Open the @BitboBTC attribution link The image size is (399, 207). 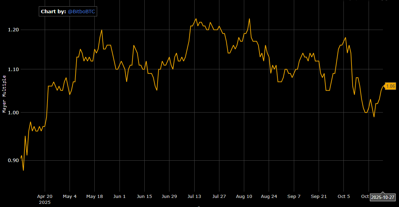tap(81, 12)
